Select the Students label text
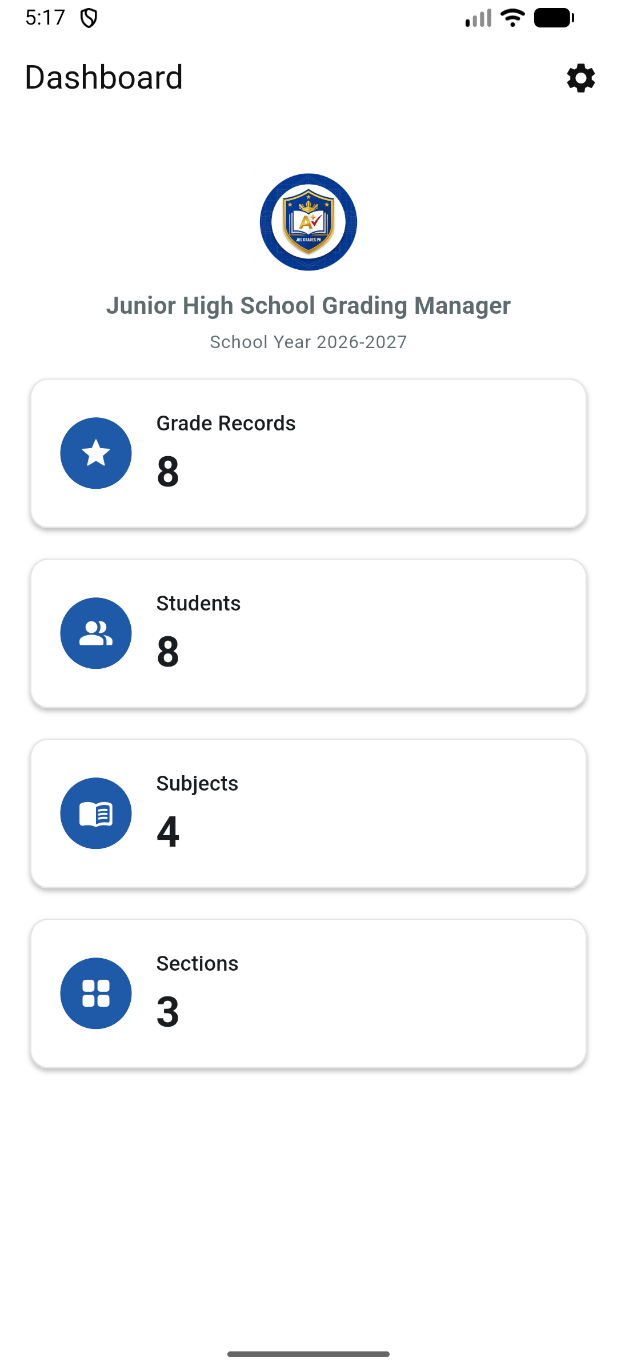The image size is (617, 1372). coord(198,604)
